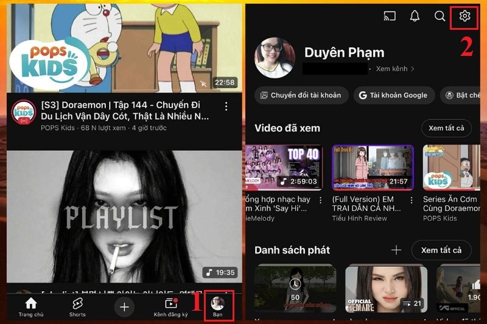Add new playlist with plus icon

[x=396, y=250]
